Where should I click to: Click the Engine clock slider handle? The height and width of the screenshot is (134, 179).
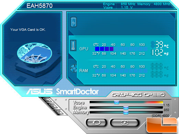pyautogui.click(x=126, y=108)
